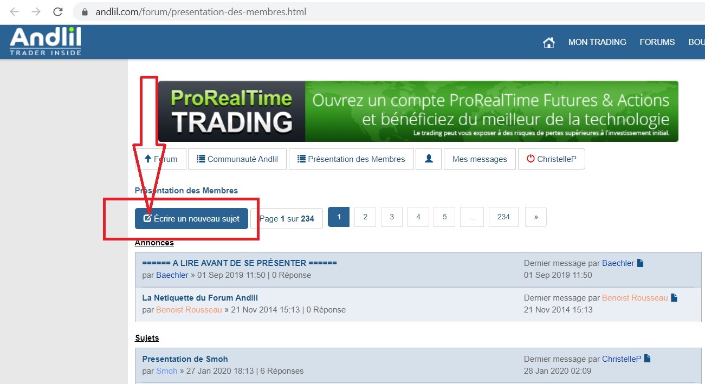Click the Sujets section label
The width and height of the screenshot is (705, 384).
point(147,338)
